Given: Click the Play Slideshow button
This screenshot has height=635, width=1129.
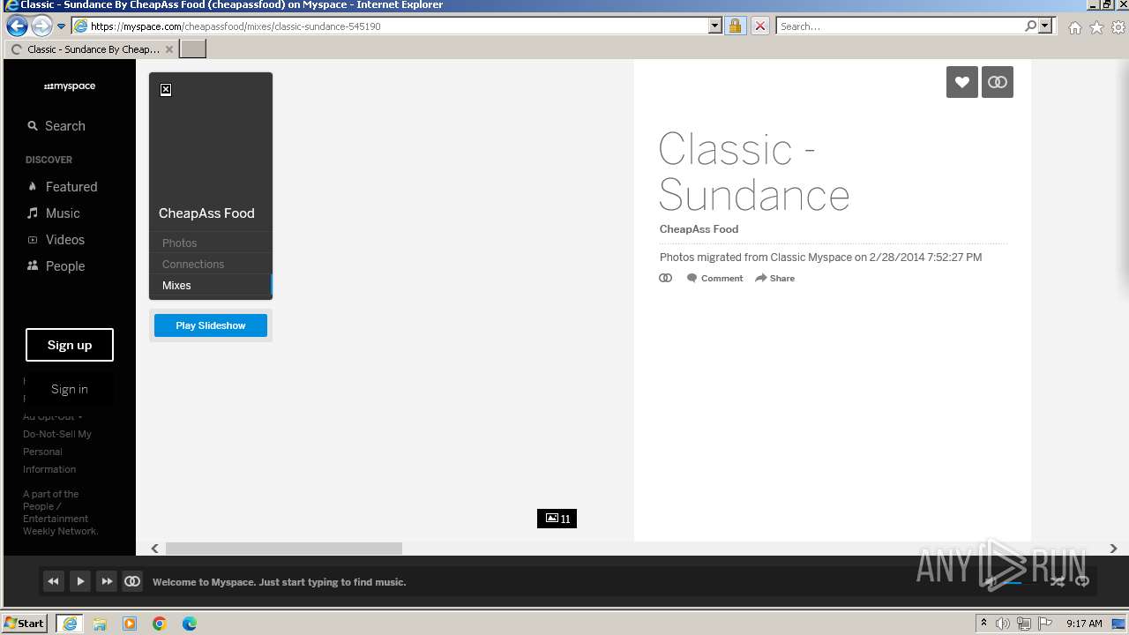Looking at the screenshot, I should click(x=211, y=325).
